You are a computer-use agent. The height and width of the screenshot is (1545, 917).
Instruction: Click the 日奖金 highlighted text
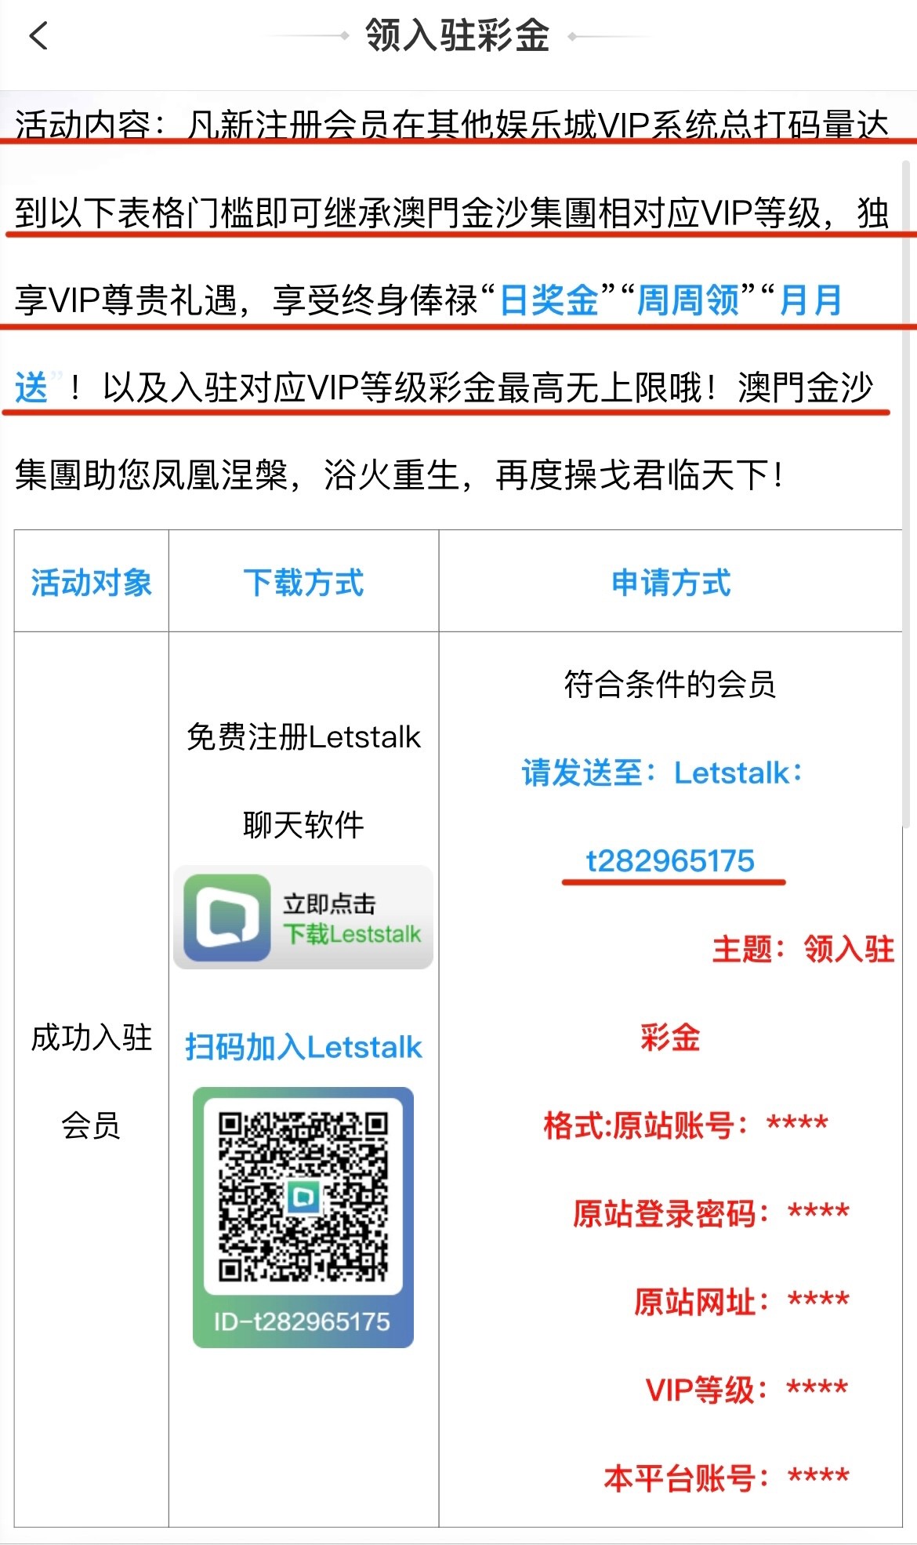pyautogui.click(x=549, y=300)
